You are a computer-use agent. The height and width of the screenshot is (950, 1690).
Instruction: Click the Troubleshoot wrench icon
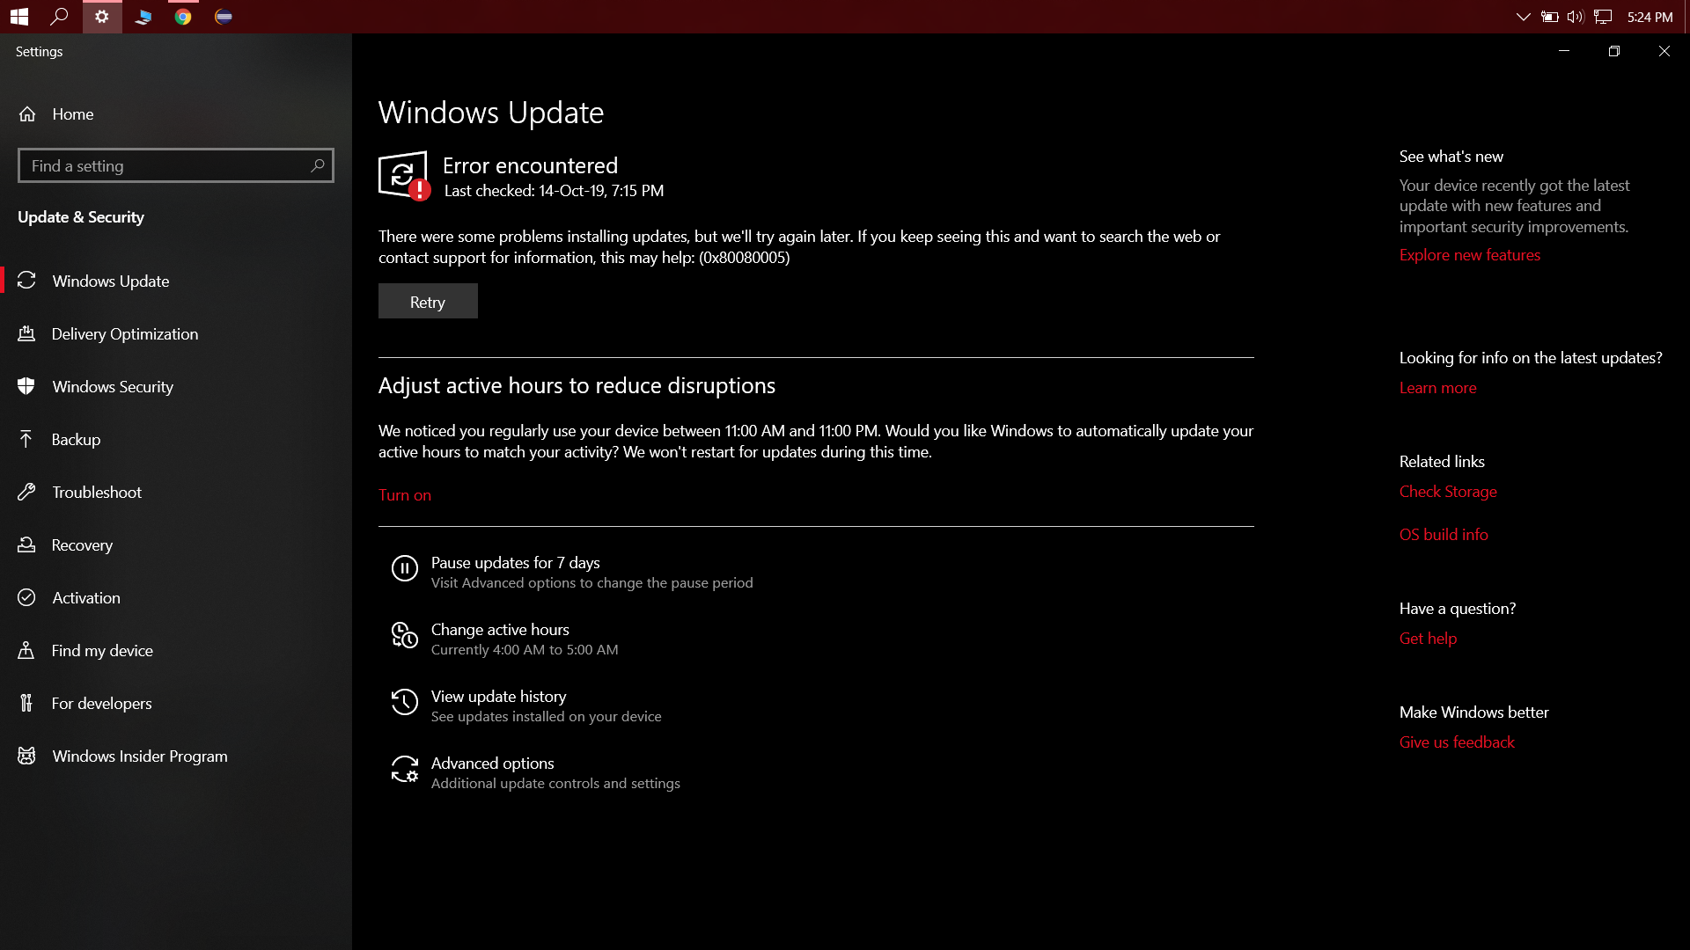[26, 492]
